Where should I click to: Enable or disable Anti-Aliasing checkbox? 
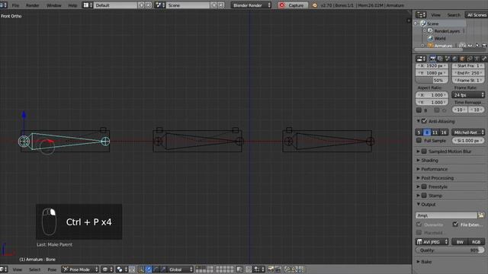pyautogui.click(x=424, y=121)
